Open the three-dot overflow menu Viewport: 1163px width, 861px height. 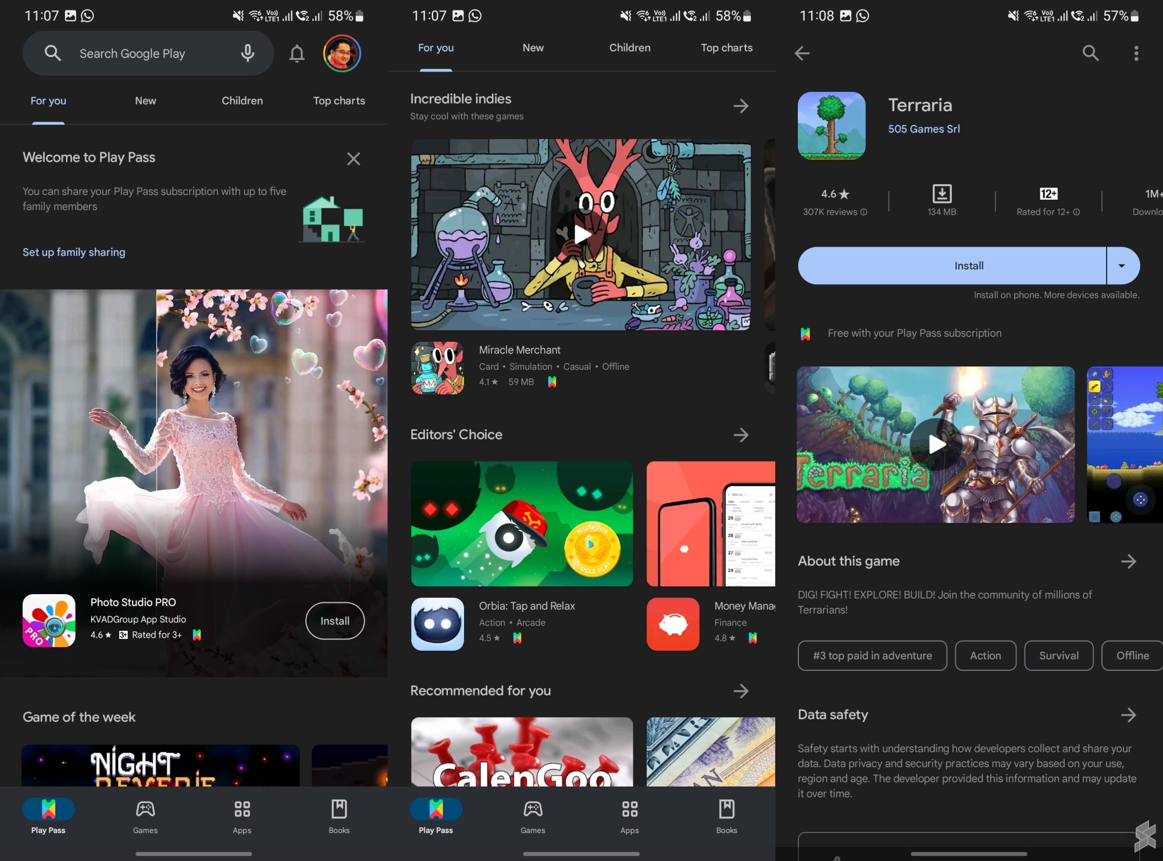(x=1136, y=53)
